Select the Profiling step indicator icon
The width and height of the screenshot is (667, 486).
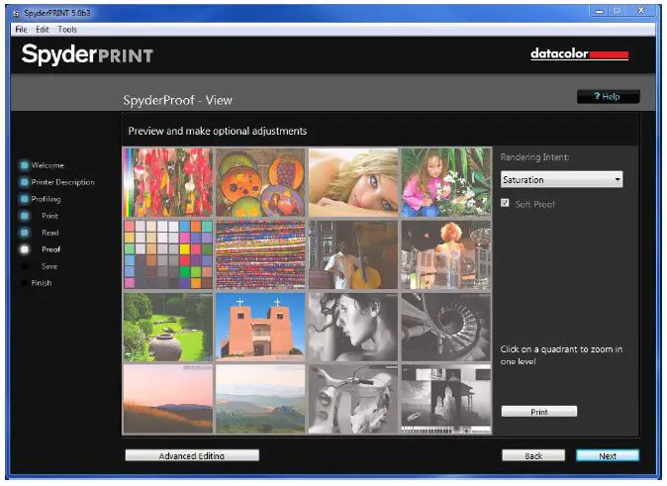point(25,199)
